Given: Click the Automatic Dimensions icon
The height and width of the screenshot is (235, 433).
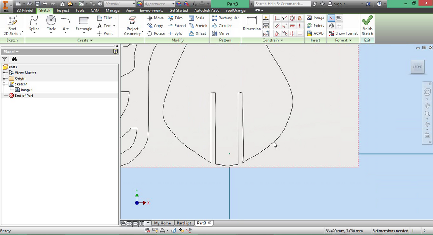Looking at the screenshot, I should (266, 18).
